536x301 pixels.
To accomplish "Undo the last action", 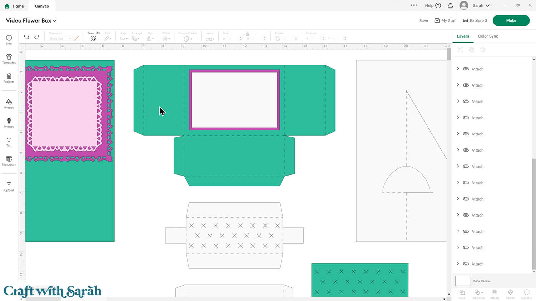I will 26,37.
